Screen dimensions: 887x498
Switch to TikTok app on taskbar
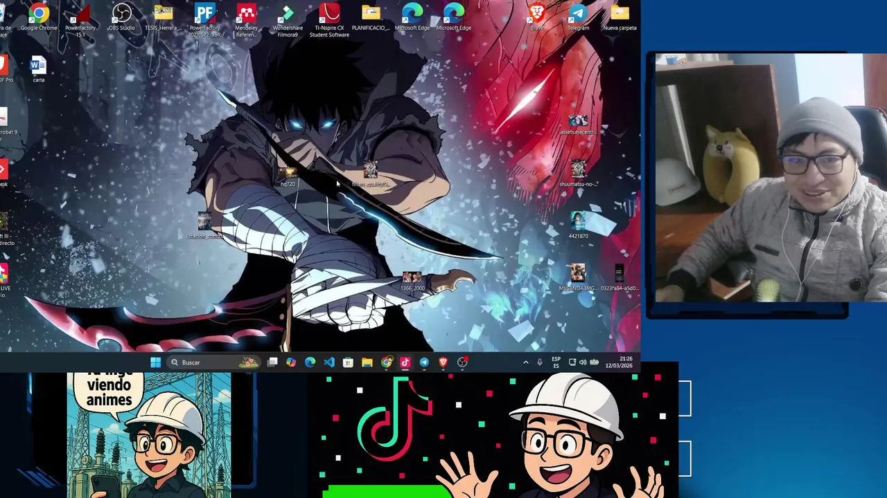coord(405,362)
